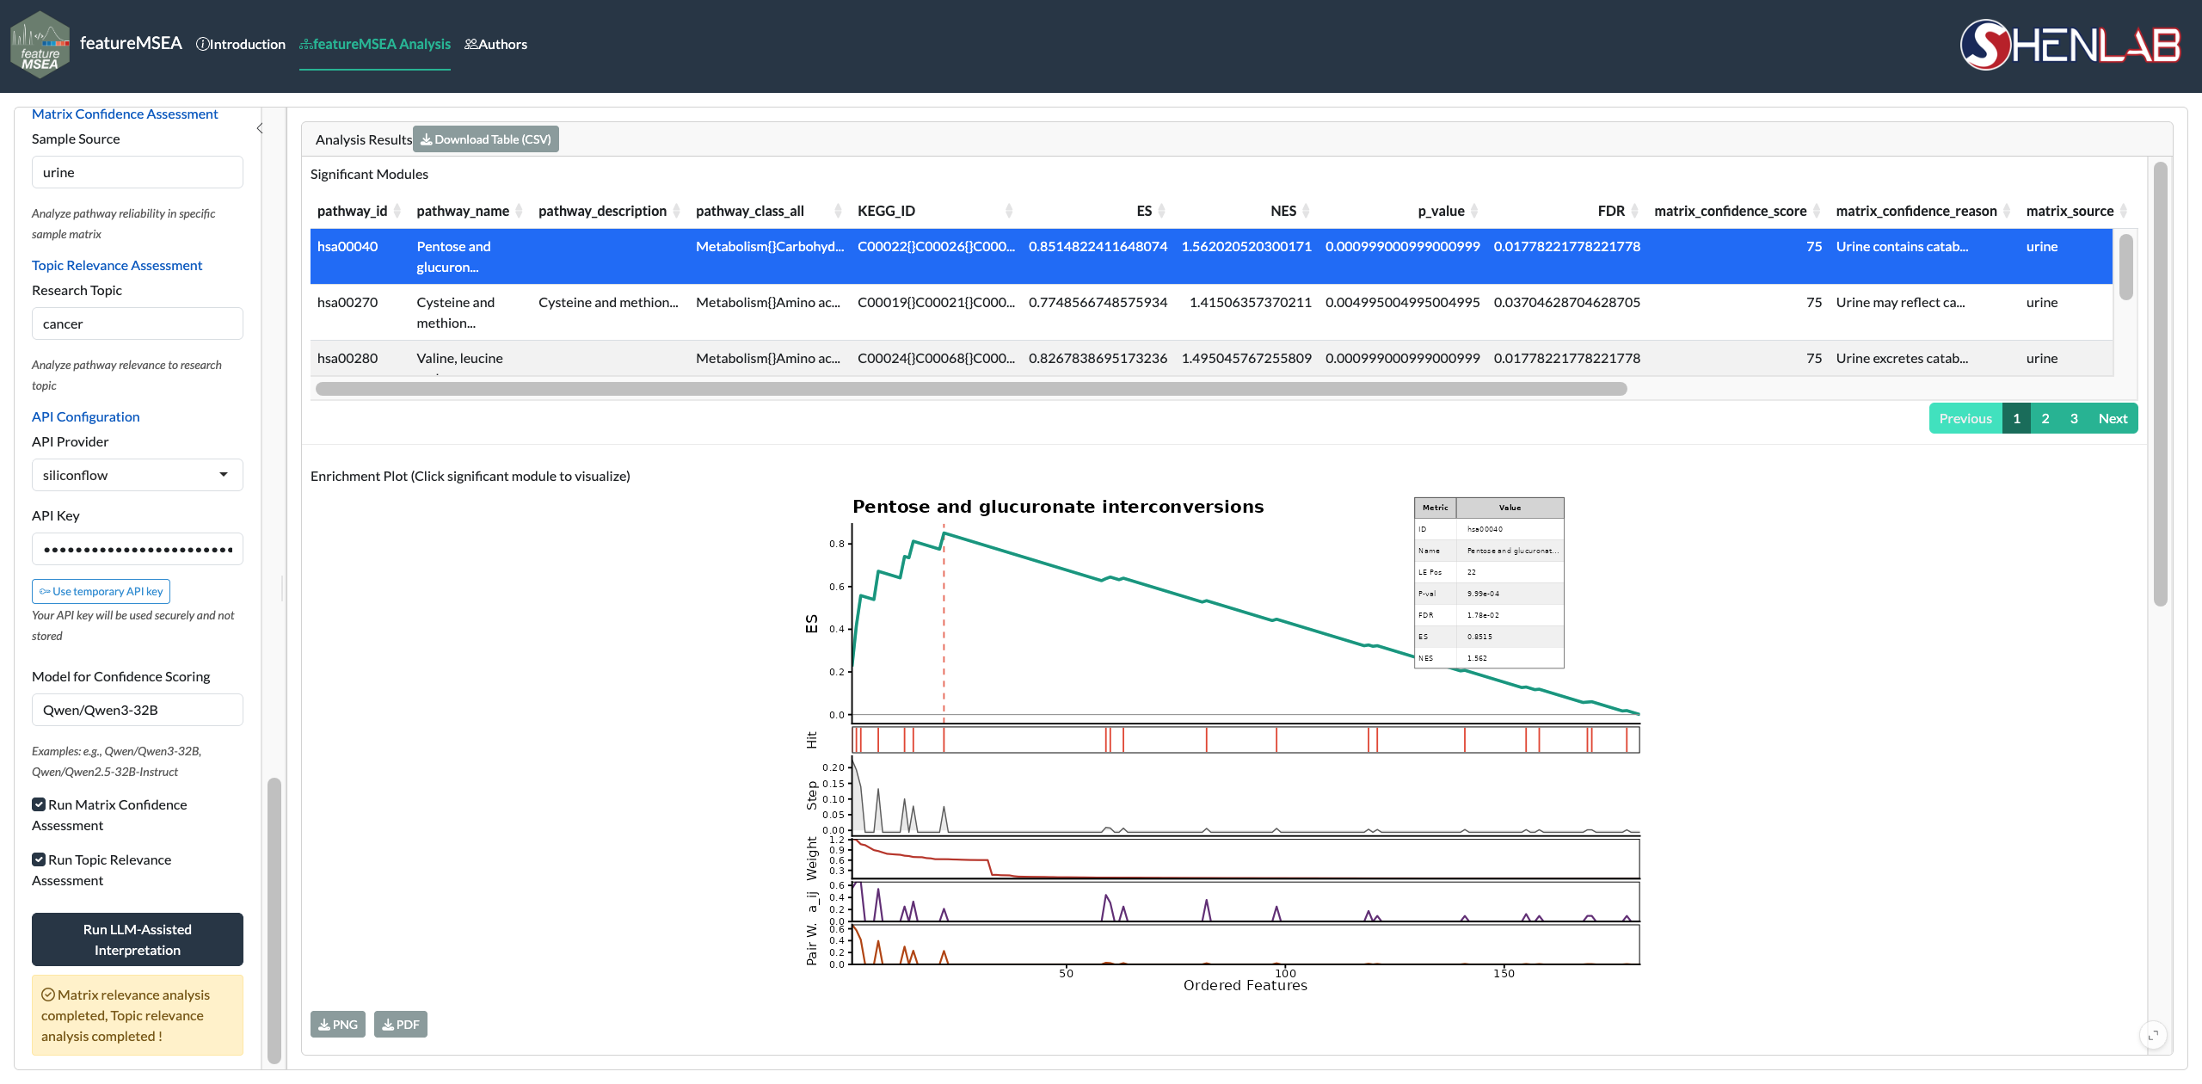Click the Previous pagination button
This screenshot has width=2202, height=1084.
pos(1965,418)
